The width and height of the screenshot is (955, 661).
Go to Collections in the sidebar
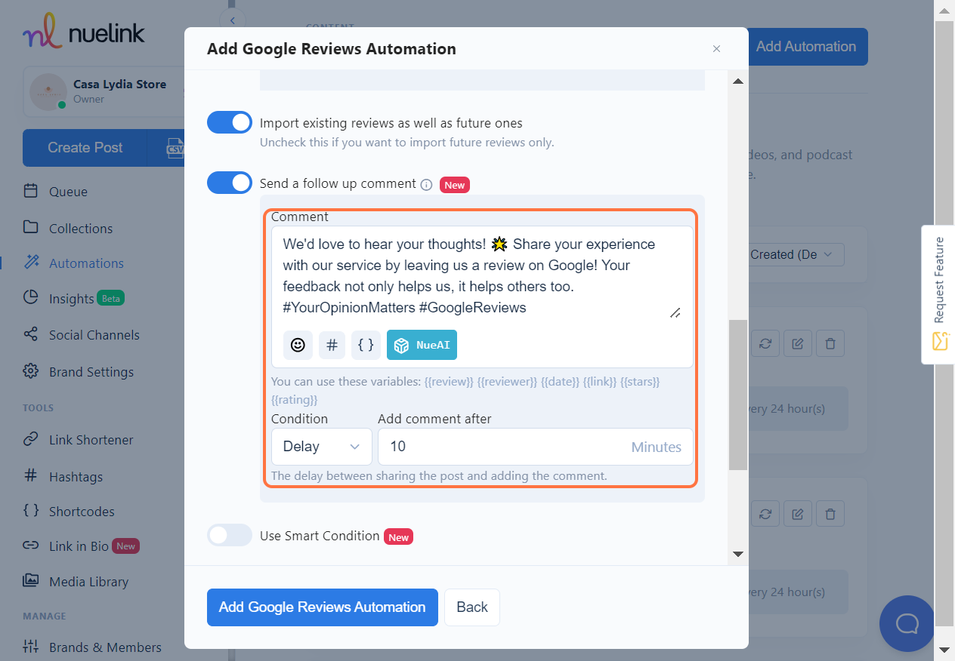[x=81, y=229]
